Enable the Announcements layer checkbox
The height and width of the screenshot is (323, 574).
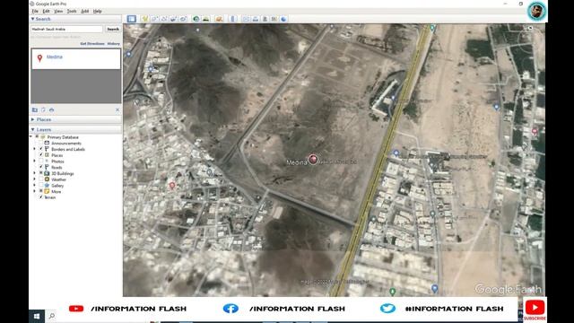coord(41,144)
